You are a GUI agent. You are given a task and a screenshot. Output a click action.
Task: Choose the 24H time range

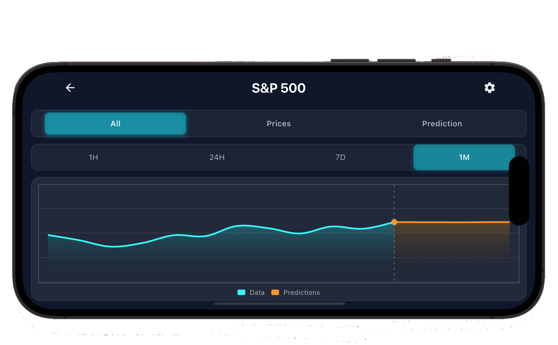(x=217, y=157)
